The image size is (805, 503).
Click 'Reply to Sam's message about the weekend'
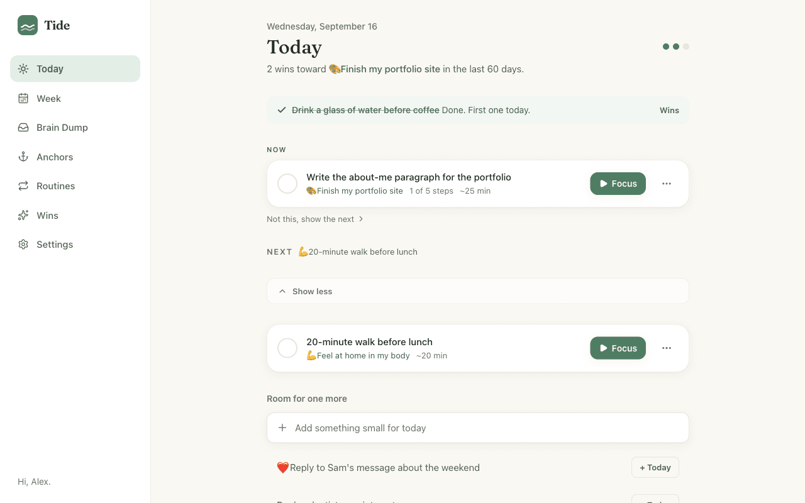[x=379, y=468]
